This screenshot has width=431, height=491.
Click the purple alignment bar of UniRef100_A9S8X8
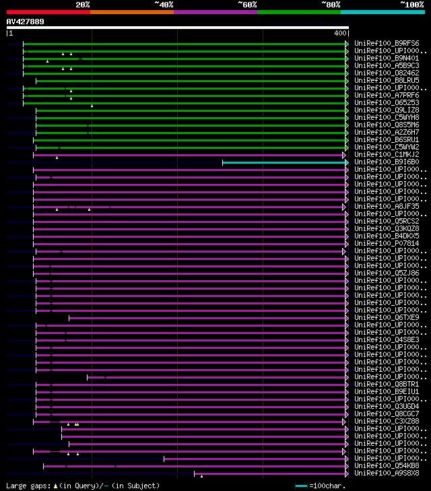point(270,473)
